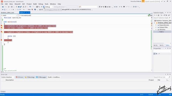The height and width of the screenshot is (96, 172).
Task: Open the Build menu
Action: tap(35, 4)
